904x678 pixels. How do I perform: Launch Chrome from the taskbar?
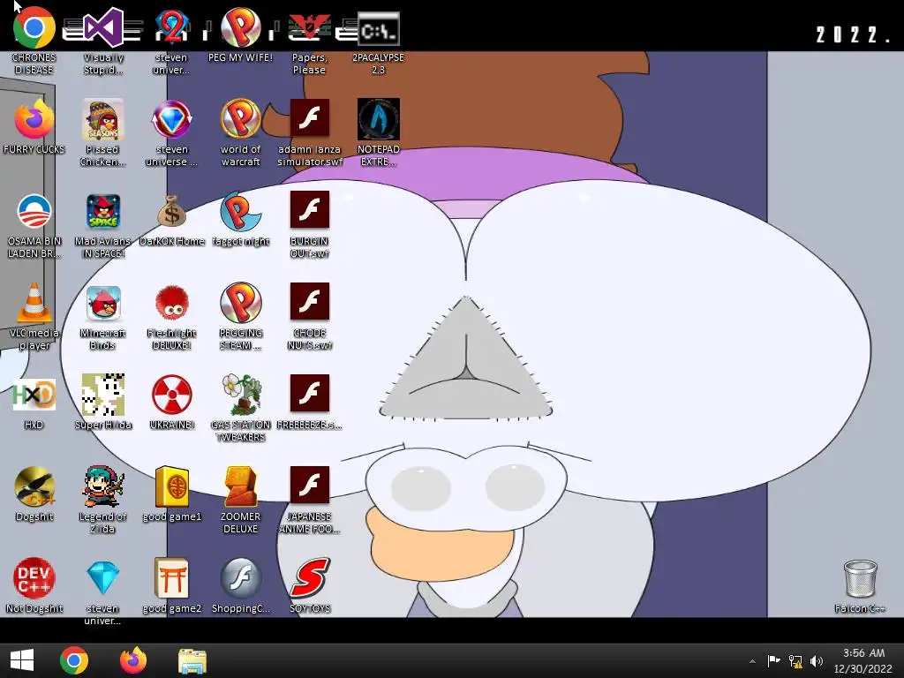click(x=74, y=660)
